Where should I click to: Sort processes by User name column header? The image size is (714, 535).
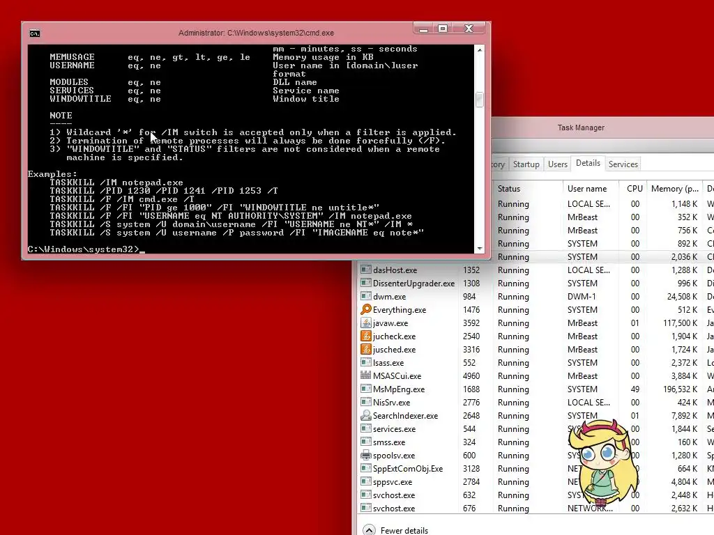click(x=590, y=188)
